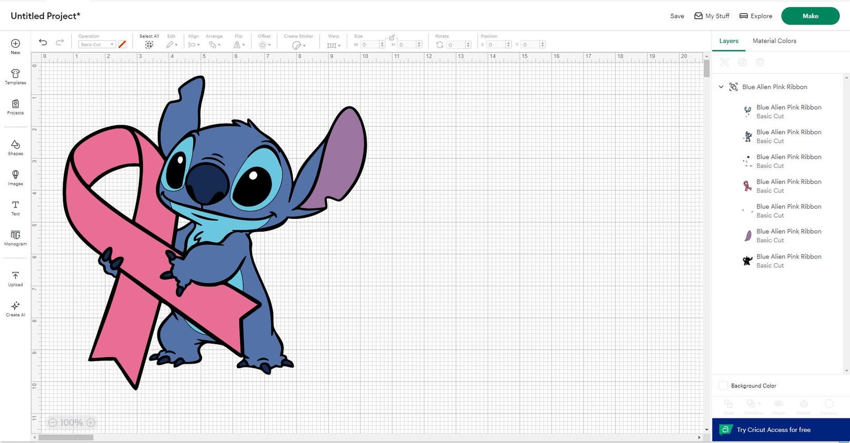850x443 pixels.
Task: Open the Flip dropdown
Action: tap(239, 45)
